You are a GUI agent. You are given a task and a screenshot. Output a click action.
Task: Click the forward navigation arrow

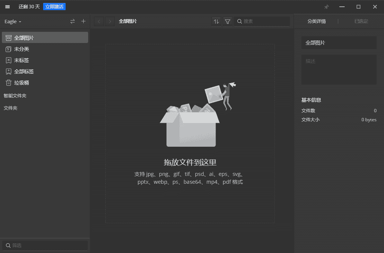pos(110,21)
